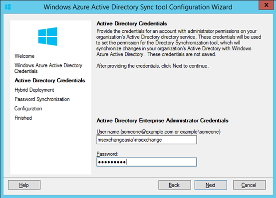Select the Hybrid Deployment step
276x198 pixels.
point(34,90)
